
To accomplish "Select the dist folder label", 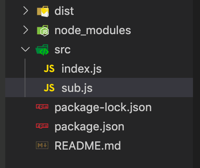I will point(64,11).
